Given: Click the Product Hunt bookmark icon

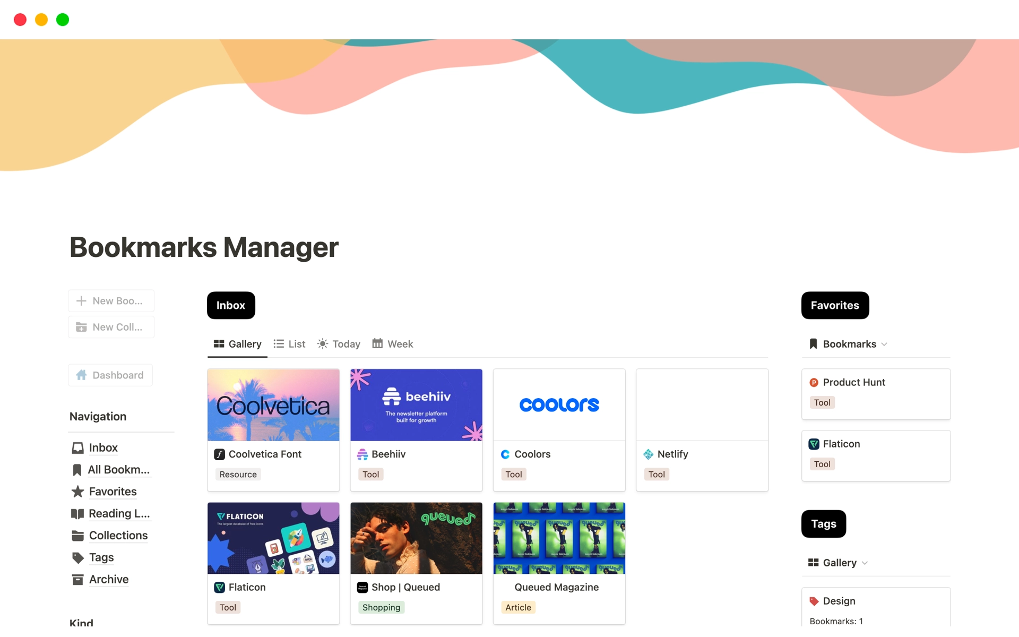Looking at the screenshot, I should click(x=815, y=382).
